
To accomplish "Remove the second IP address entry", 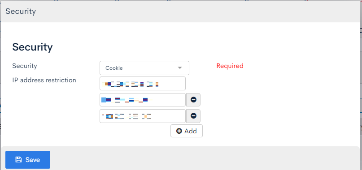I will click(x=193, y=100).
